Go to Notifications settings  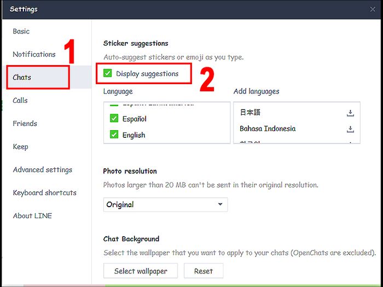pos(34,55)
